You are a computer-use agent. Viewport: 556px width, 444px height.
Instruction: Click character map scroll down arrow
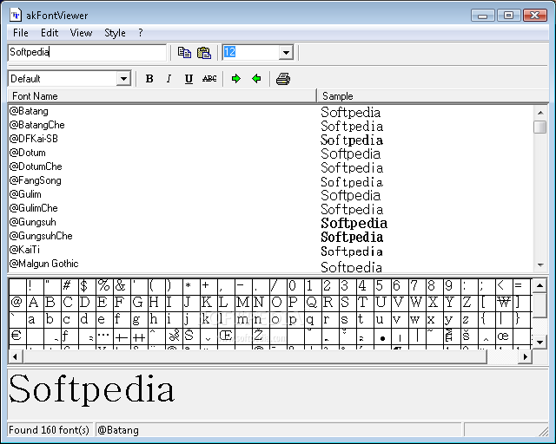(539, 342)
